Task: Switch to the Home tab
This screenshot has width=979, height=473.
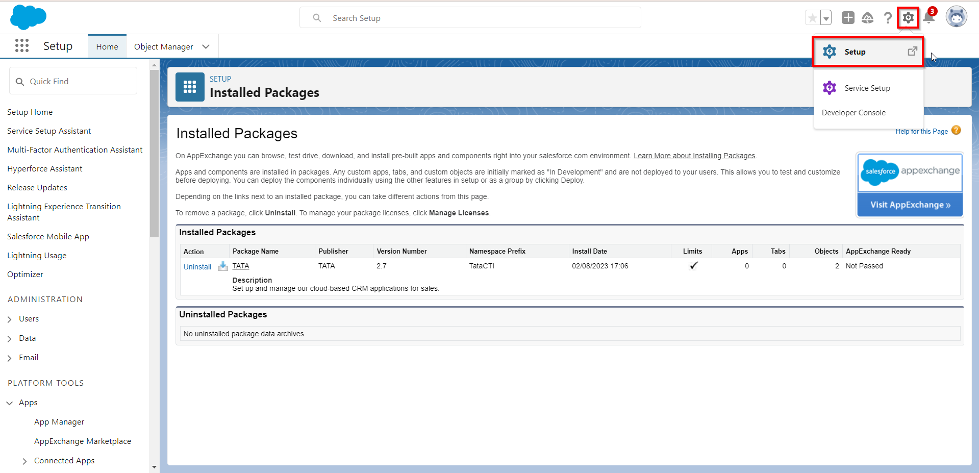Action: 107,46
